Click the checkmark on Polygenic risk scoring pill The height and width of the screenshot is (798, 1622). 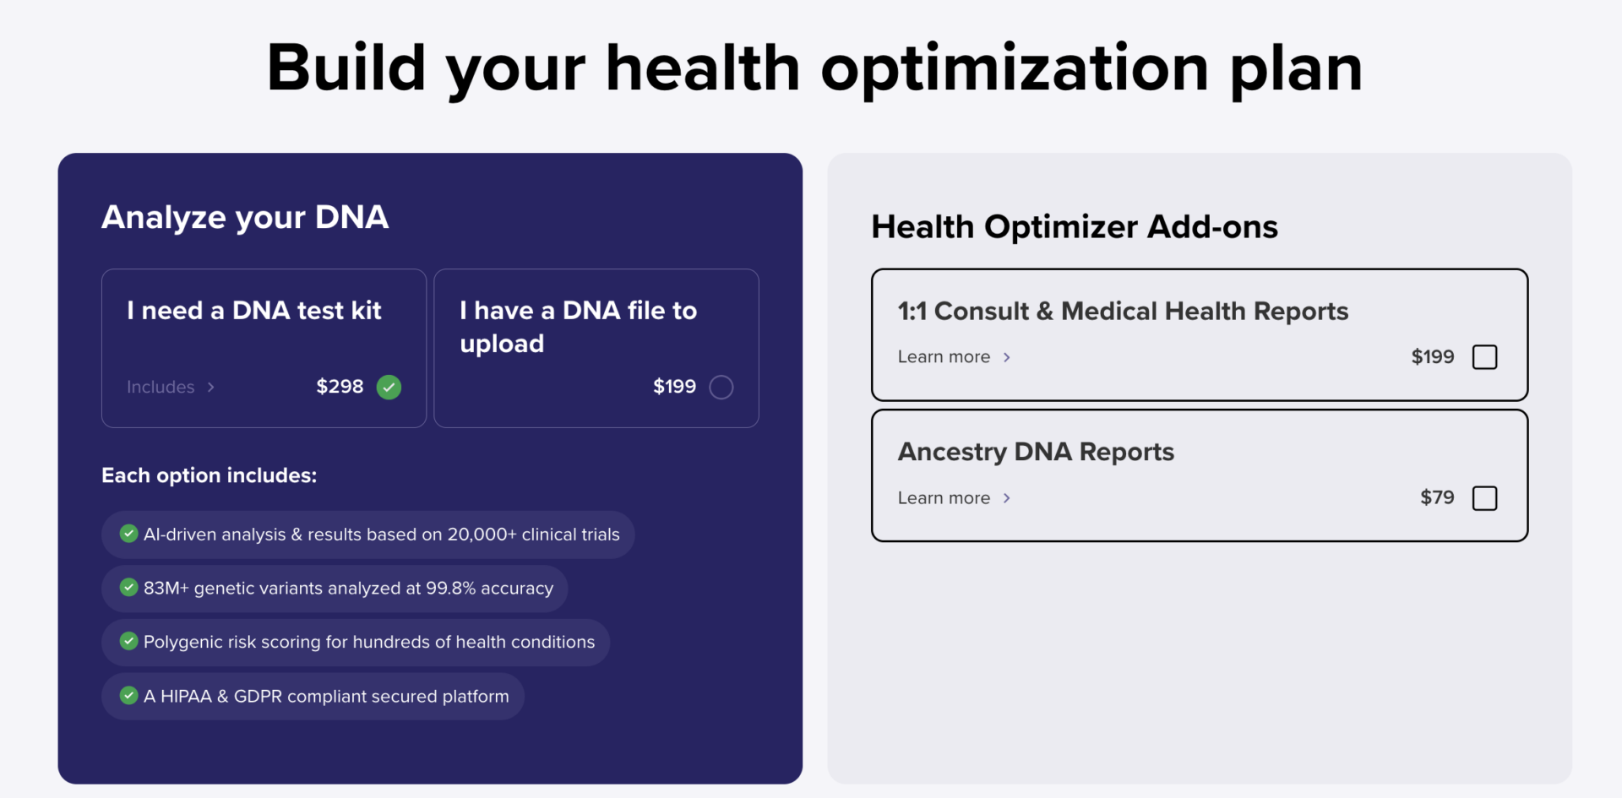(x=128, y=642)
